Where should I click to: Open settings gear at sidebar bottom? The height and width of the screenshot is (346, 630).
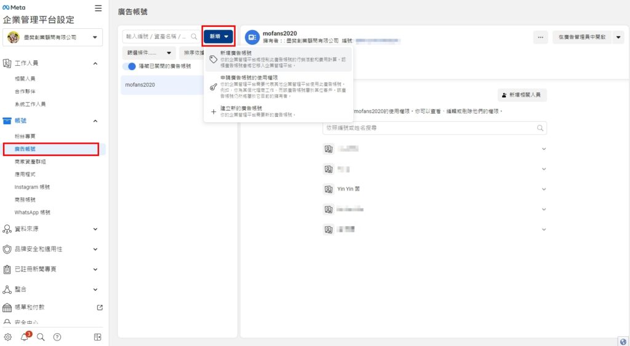coord(7,337)
